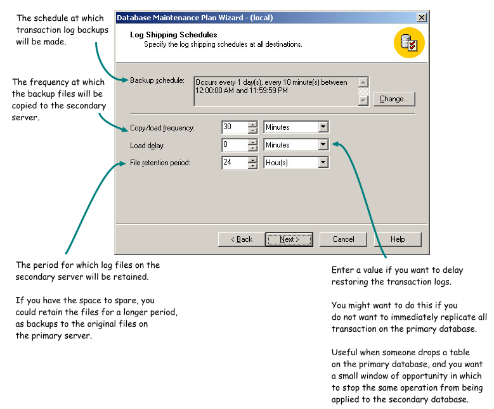The width and height of the screenshot is (494, 409).
Task: Decrease File retention period with down spinner
Action: pyautogui.click(x=252, y=165)
